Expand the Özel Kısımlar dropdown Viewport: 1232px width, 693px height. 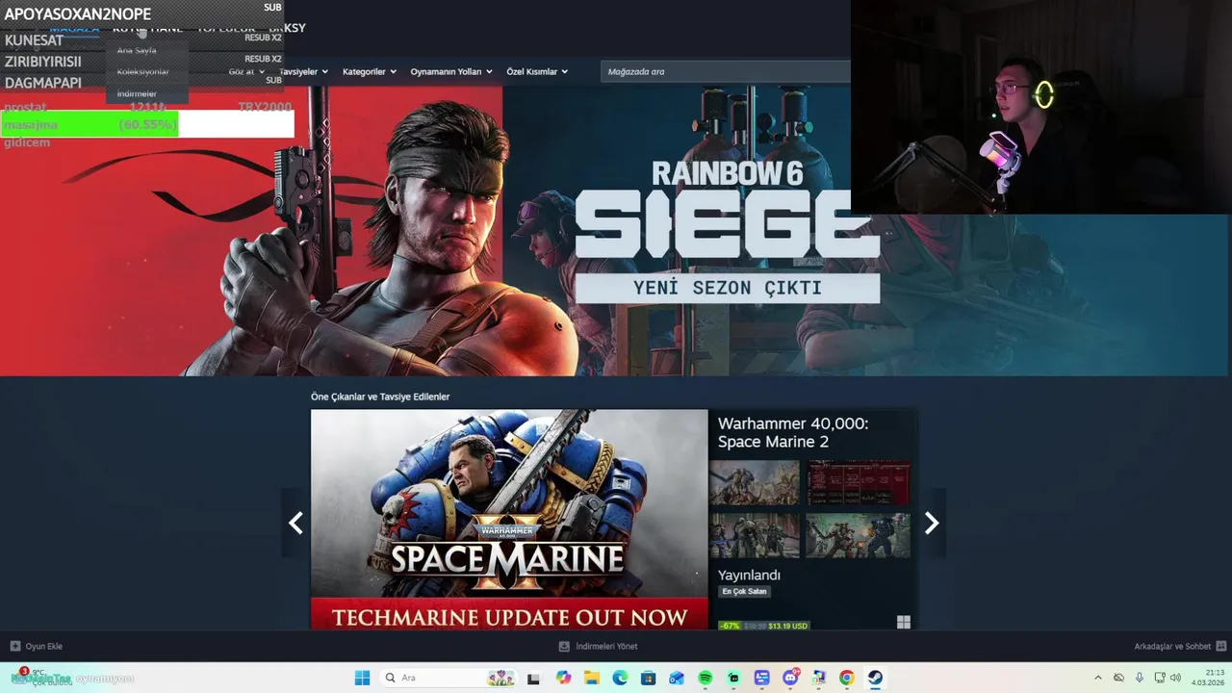coord(537,71)
